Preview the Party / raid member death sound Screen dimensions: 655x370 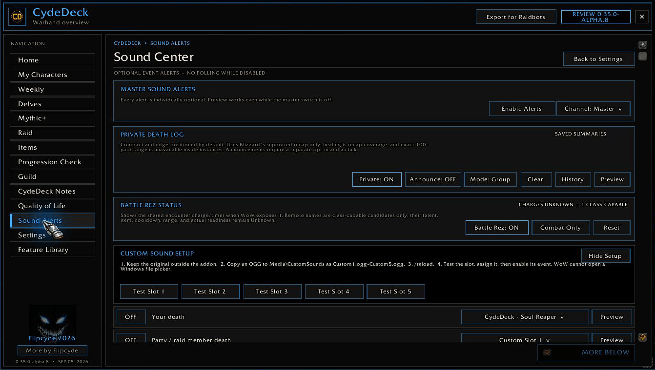pos(612,337)
